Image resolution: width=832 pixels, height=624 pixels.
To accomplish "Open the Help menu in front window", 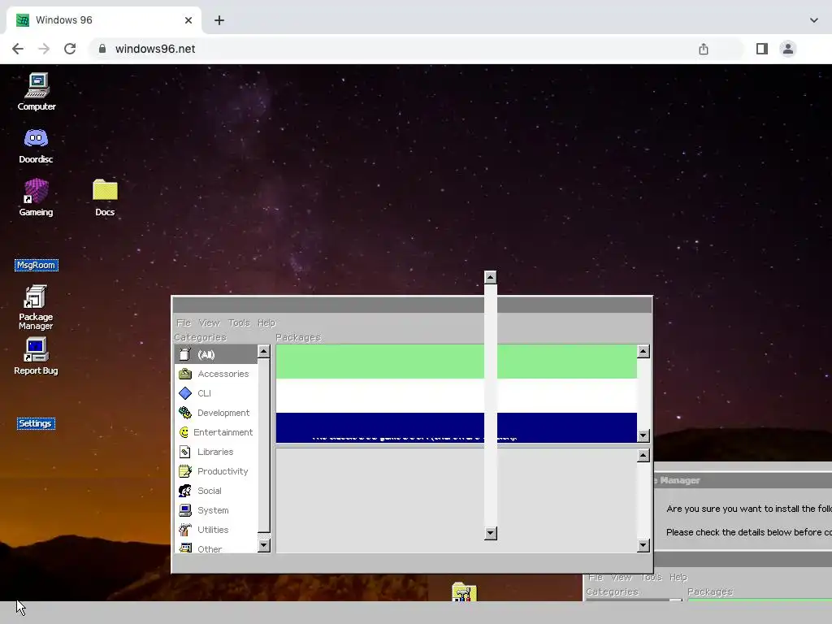I will point(266,323).
